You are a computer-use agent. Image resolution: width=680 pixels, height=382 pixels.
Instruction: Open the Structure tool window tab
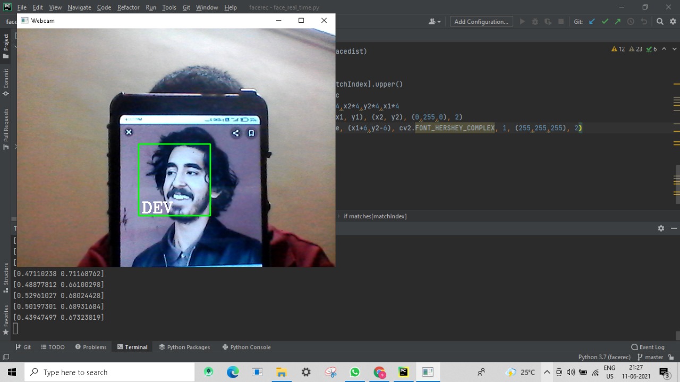6,278
